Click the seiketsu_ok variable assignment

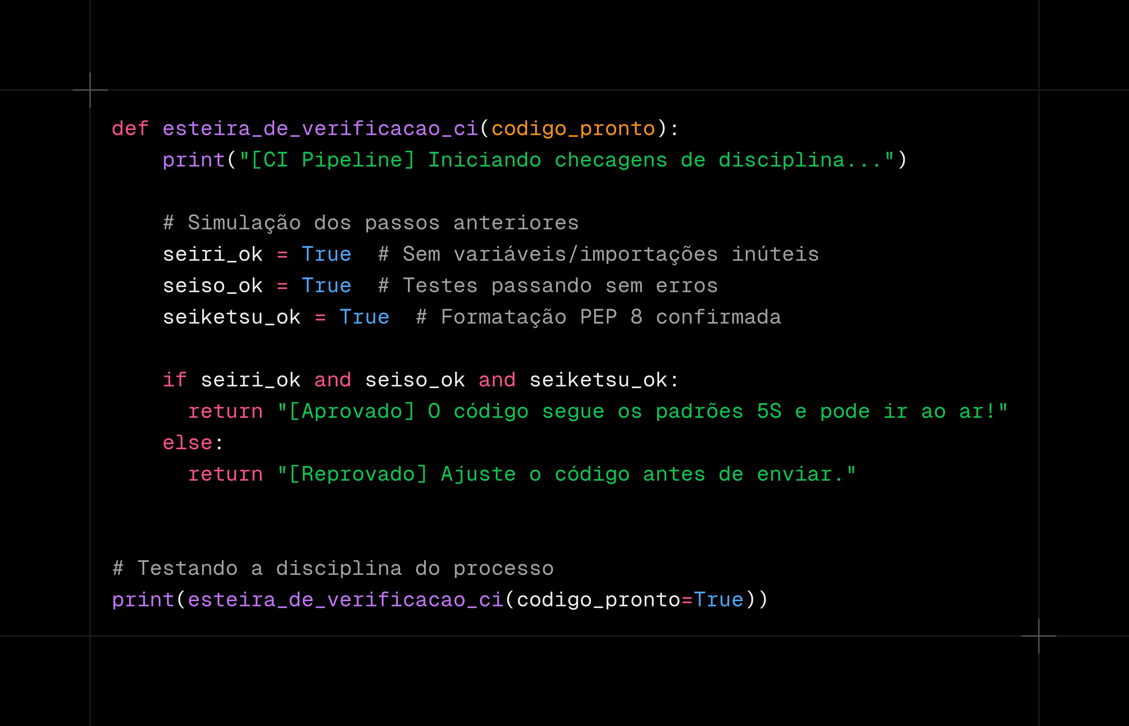pos(276,317)
